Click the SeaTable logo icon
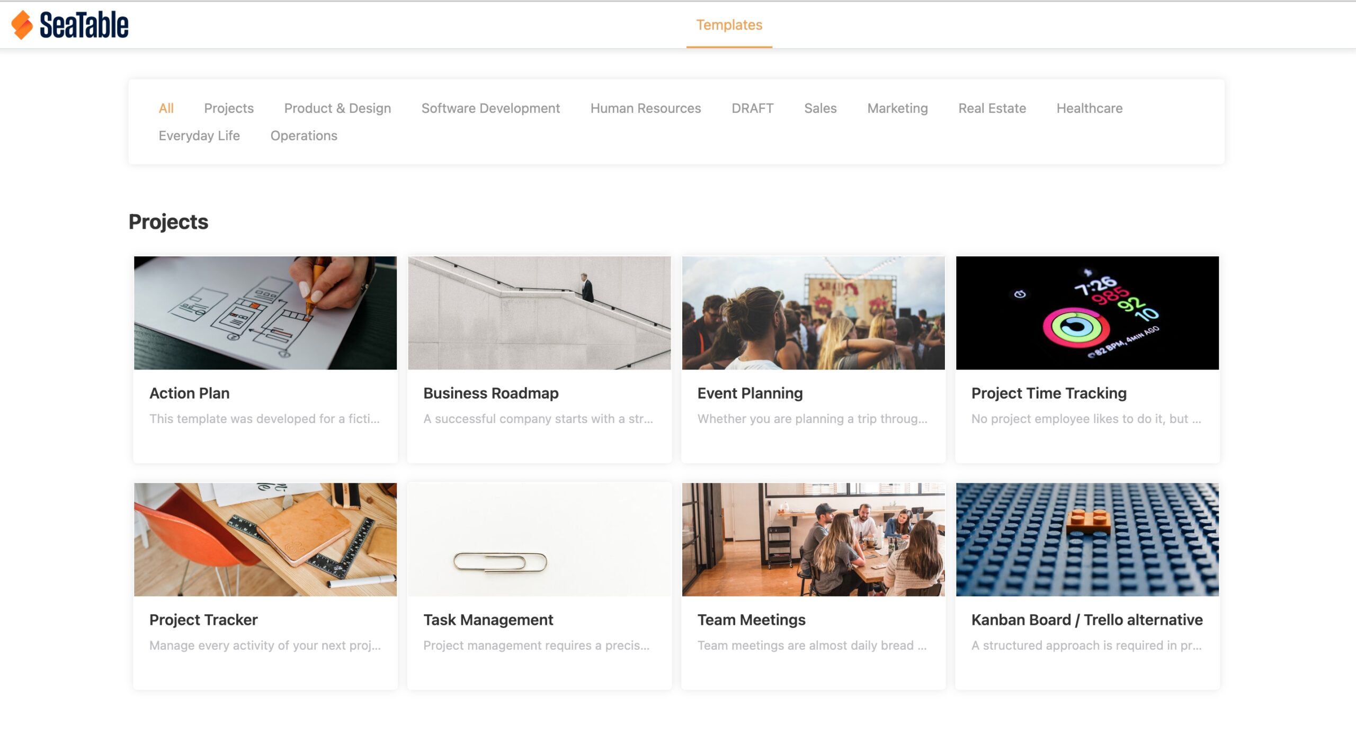 point(22,25)
